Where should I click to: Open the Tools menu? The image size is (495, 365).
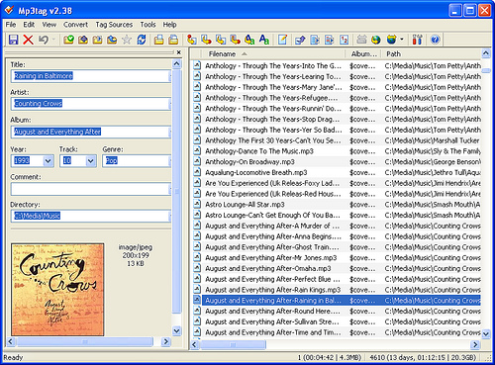pyautogui.click(x=148, y=25)
